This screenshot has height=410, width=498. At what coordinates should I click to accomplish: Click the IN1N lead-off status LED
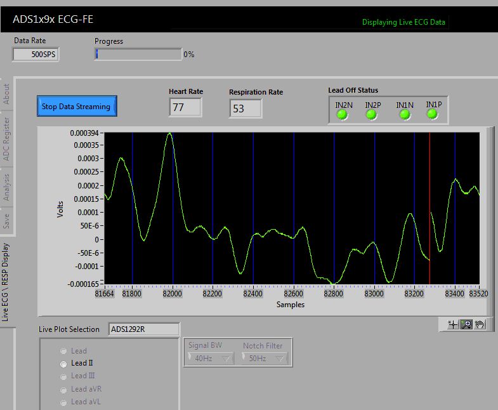pyautogui.click(x=405, y=114)
